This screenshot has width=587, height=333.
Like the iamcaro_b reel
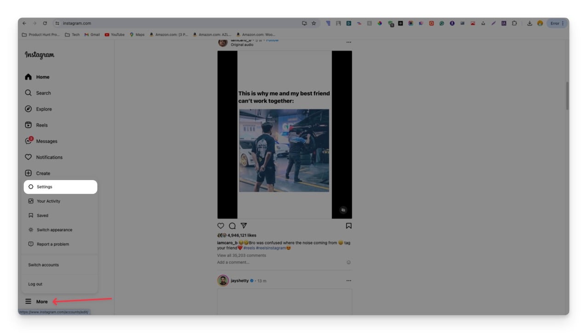tap(221, 226)
